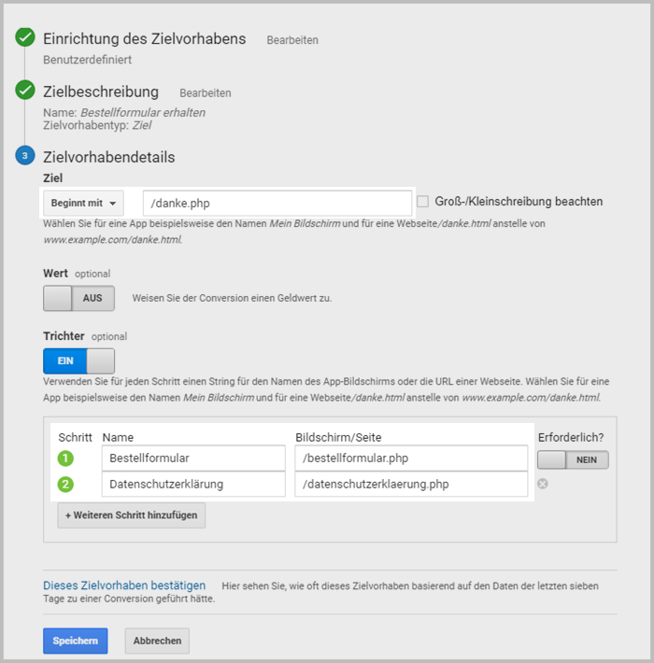This screenshot has width=654, height=663.
Task: Click Dieses Zielvorhaben bestätigen link
Action: [124, 585]
